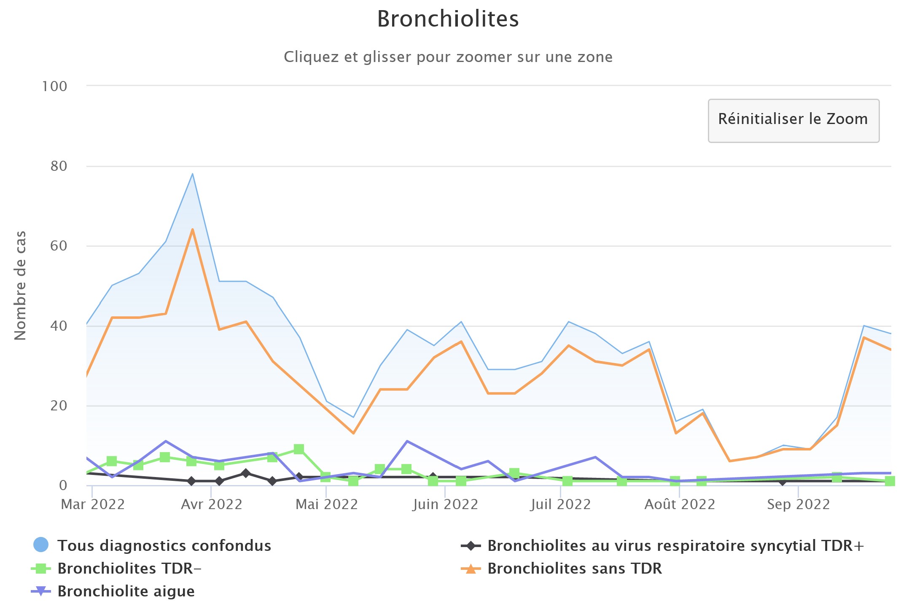The width and height of the screenshot is (909, 604).
Task: Toggle the Bronchiolite aigue legend entry
Action: 126,591
